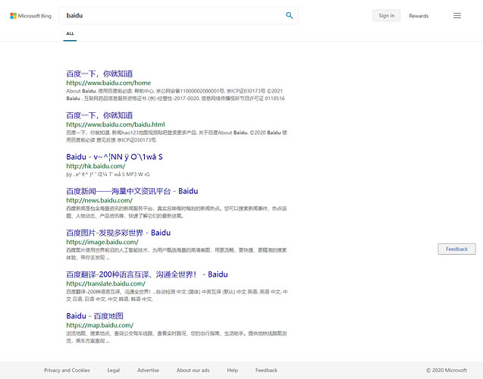Click URL https://www.baidu.com/home
The image size is (483, 379).
click(x=108, y=83)
